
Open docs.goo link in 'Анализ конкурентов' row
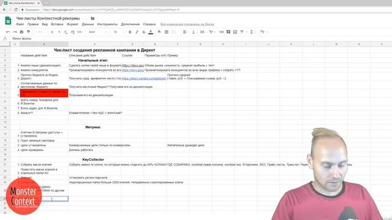(x=133, y=70)
